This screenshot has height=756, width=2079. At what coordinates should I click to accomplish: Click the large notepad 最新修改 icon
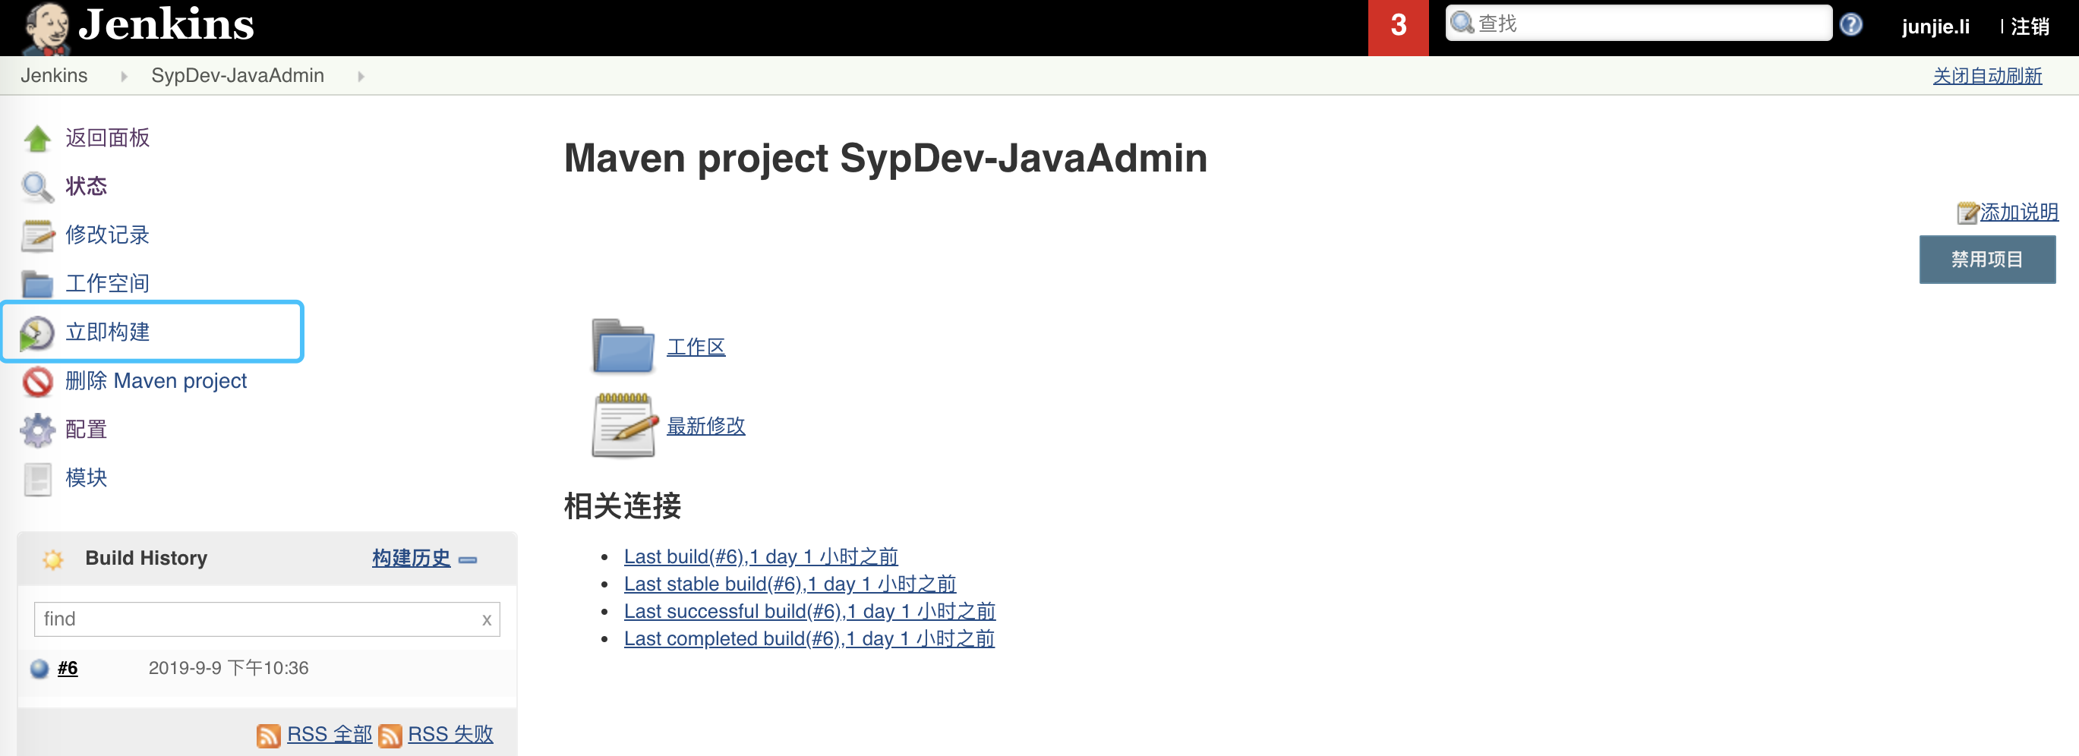coord(623,425)
